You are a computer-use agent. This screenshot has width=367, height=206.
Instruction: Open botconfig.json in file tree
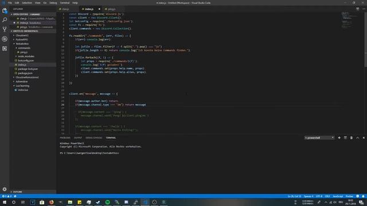tap(33, 61)
